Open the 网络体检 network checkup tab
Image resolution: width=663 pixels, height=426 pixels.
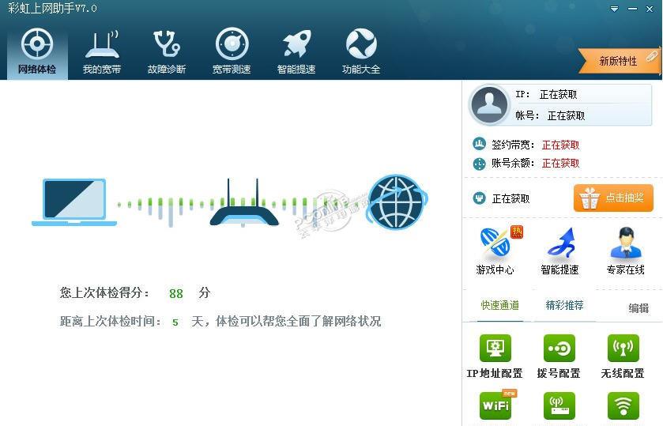pos(37,52)
